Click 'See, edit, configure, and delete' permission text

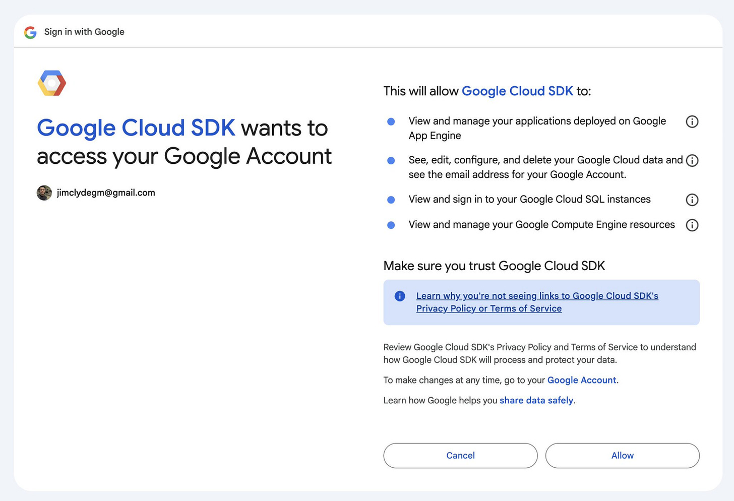pyautogui.click(x=545, y=167)
